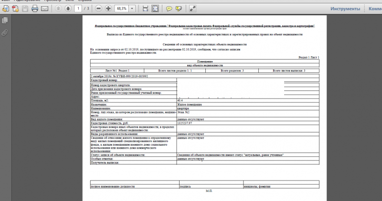
Task: Print the document using printer icon
Action: coord(35,9)
